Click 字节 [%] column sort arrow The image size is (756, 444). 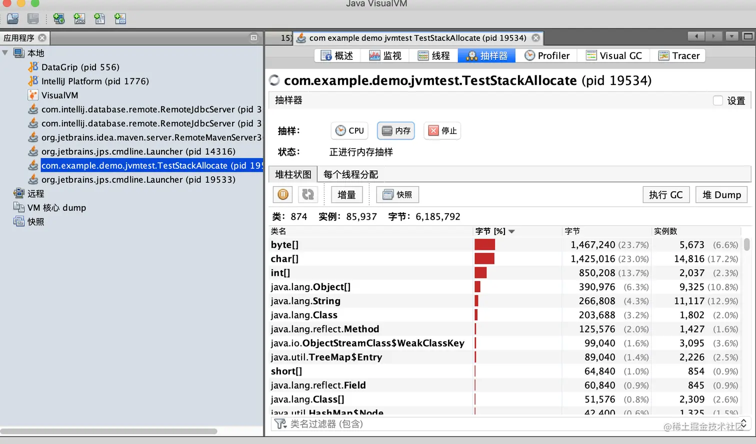click(x=511, y=231)
